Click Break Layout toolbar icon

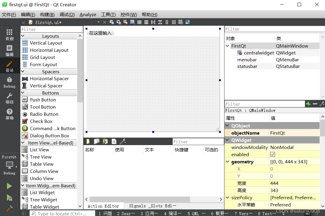coord(180,22)
